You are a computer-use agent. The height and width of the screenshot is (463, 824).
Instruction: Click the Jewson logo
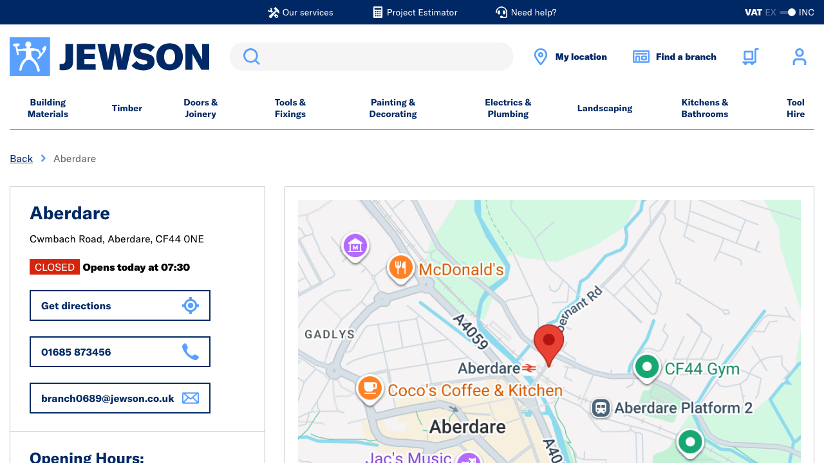tap(109, 57)
